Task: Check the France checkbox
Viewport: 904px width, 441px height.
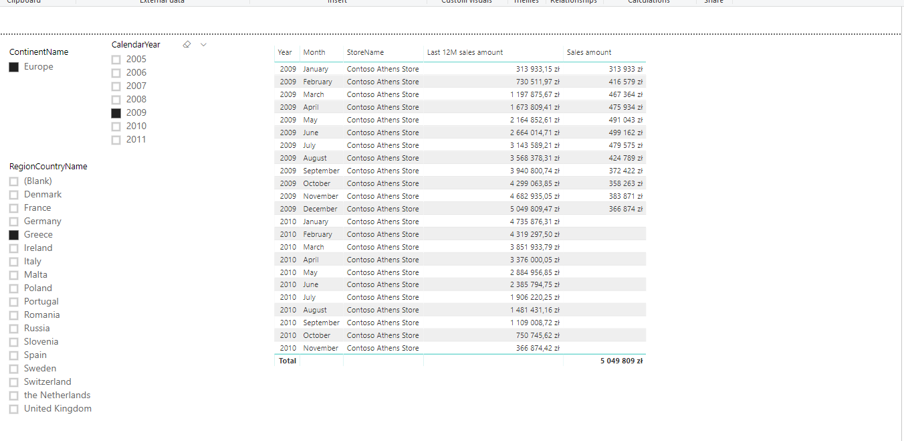Action: (14, 208)
